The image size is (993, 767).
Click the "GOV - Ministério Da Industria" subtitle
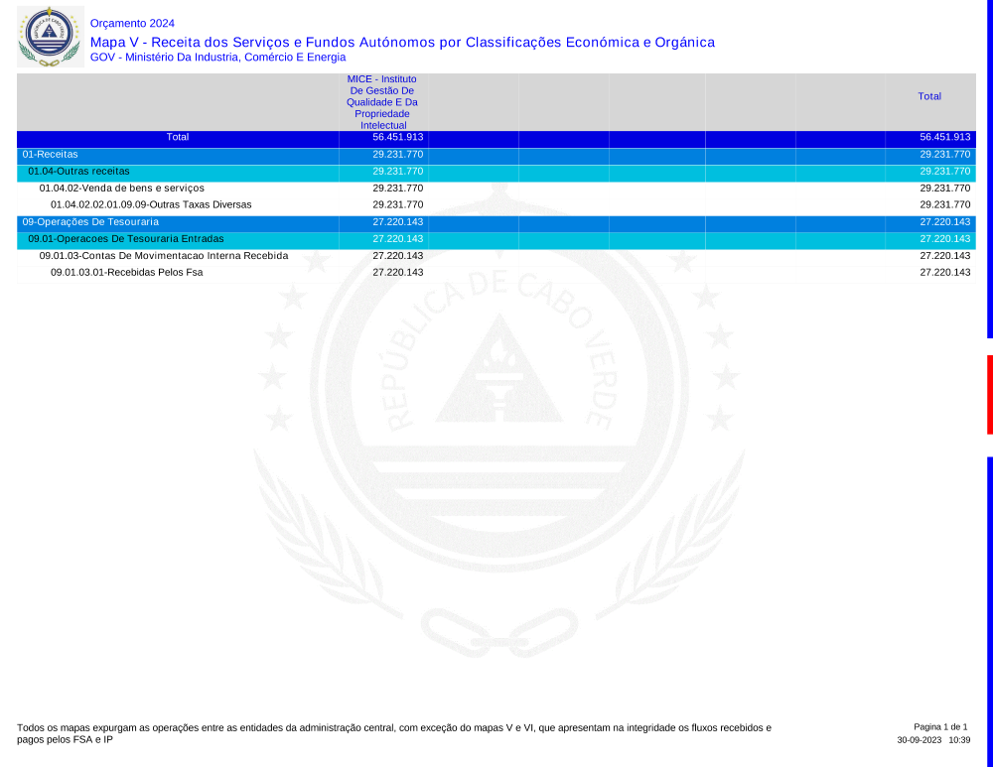[217, 58]
